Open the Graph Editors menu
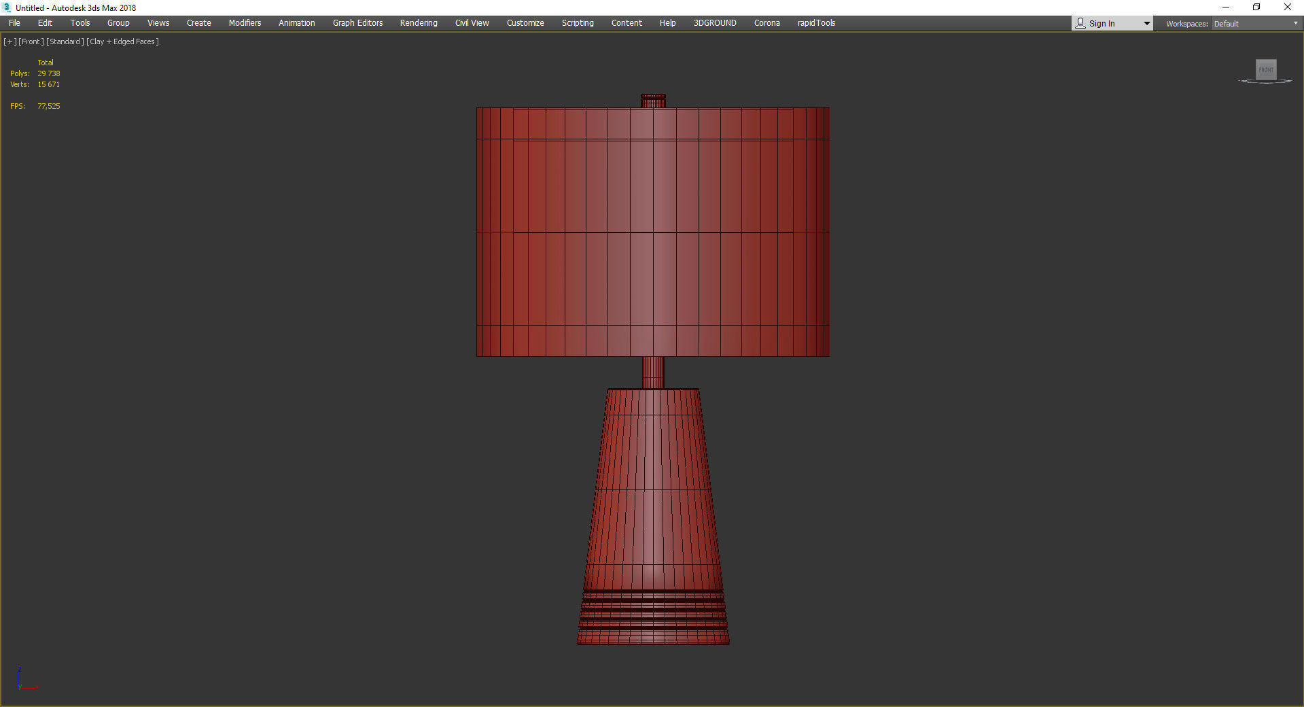This screenshot has height=707, width=1304. click(x=357, y=23)
